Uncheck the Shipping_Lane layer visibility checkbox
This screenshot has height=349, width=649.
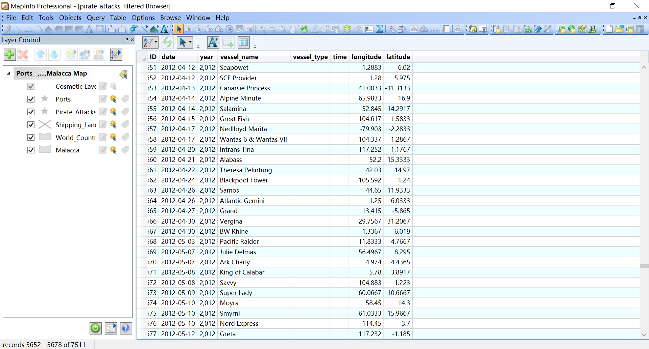coord(31,125)
